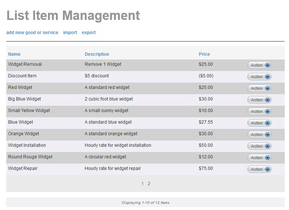The height and width of the screenshot is (210, 289).
Task: Click 'Hourly rate for widget repair' description
Action: 113,168
